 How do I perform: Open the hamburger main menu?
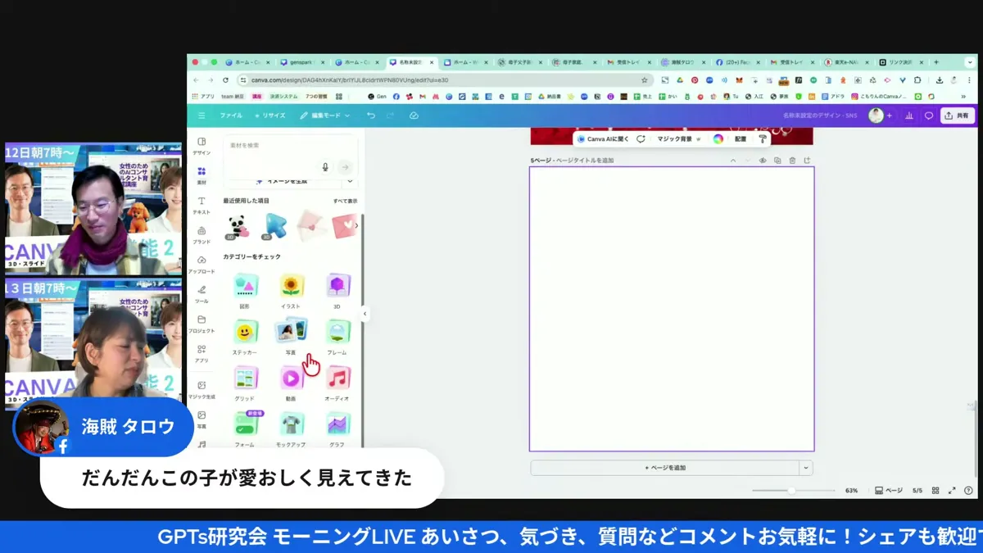pos(202,116)
